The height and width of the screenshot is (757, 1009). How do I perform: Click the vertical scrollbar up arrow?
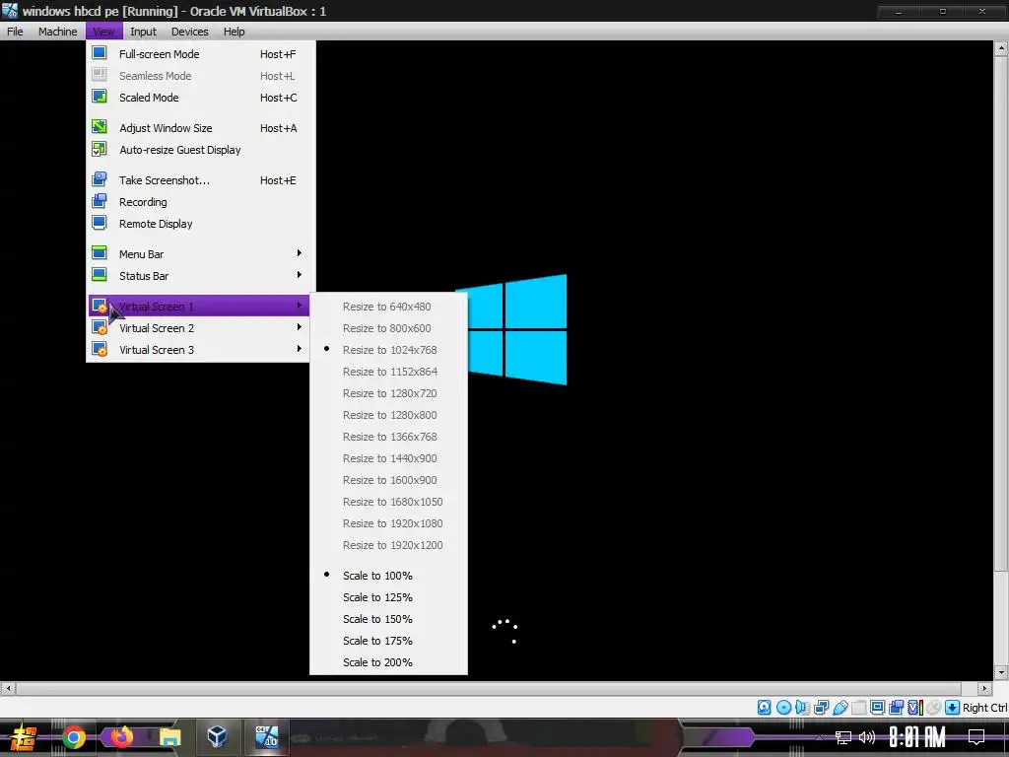1001,48
